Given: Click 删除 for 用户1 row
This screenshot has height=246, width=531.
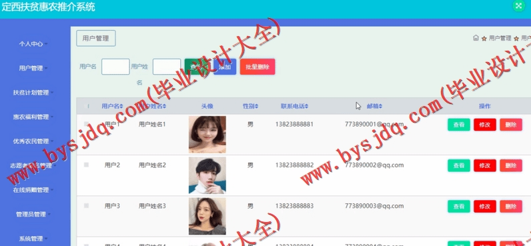Looking at the screenshot, I should 511,125.
